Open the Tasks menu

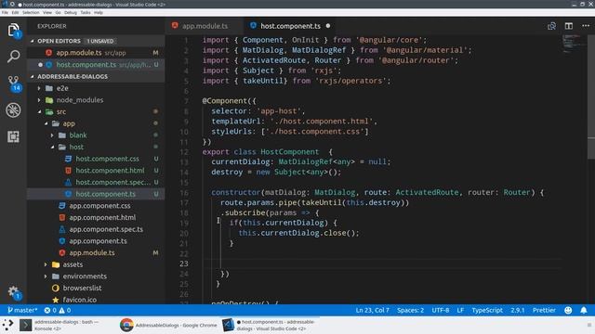(86, 12)
